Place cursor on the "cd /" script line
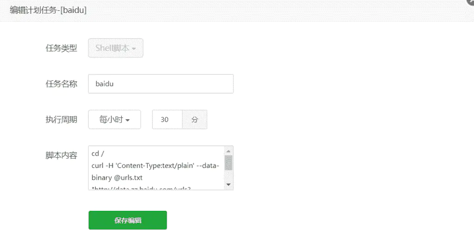Image resolution: width=474 pixels, height=251 pixels. pyautogui.click(x=98, y=153)
